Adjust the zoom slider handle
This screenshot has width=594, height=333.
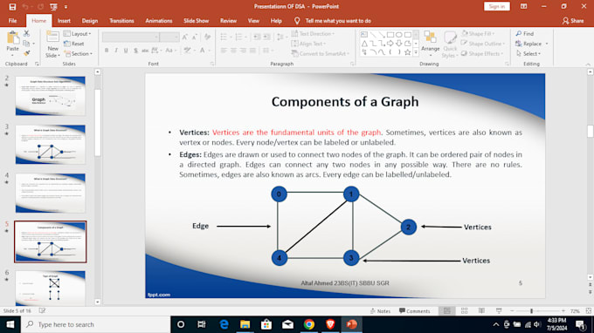(531, 310)
